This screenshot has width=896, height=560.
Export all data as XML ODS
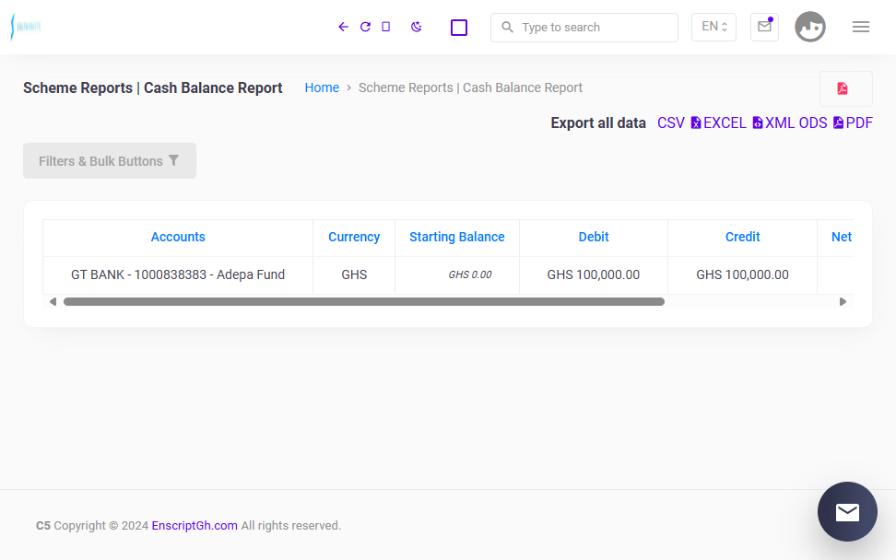pos(790,123)
